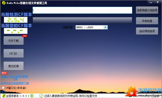Click the 自动寻找目录 button

pyautogui.click(x=147, y=31)
